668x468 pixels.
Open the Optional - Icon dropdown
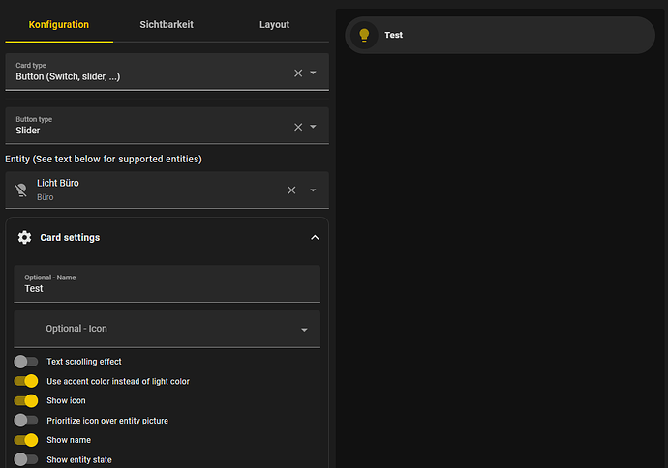point(167,329)
